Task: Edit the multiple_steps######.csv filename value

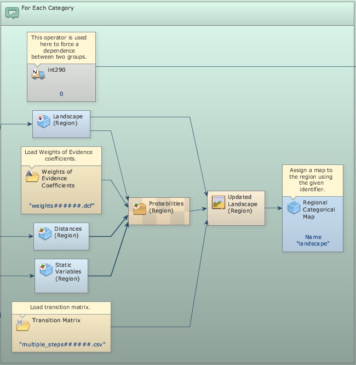Action: (x=61, y=346)
